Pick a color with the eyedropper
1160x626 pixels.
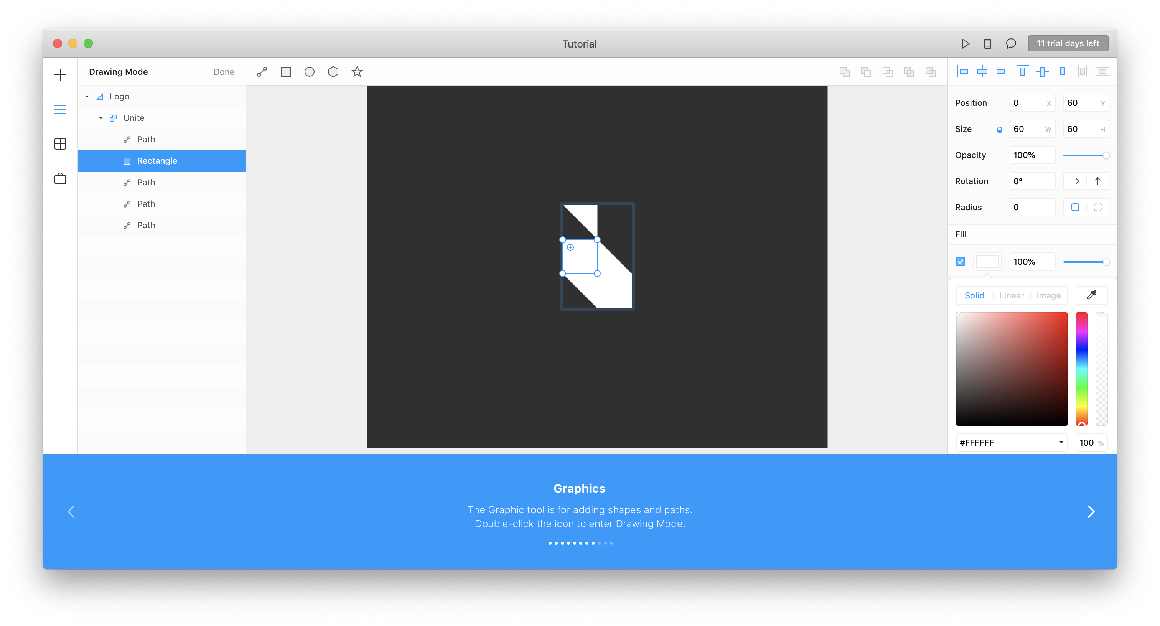[1091, 295]
